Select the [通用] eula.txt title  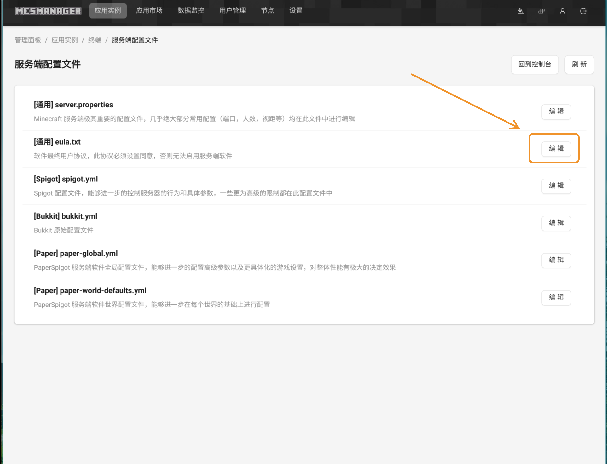click(57, 142)
